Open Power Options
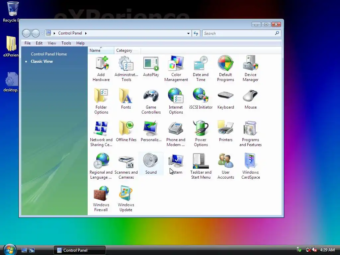The image size is (340, 255). pyautogui.click(x=201, y=134)
